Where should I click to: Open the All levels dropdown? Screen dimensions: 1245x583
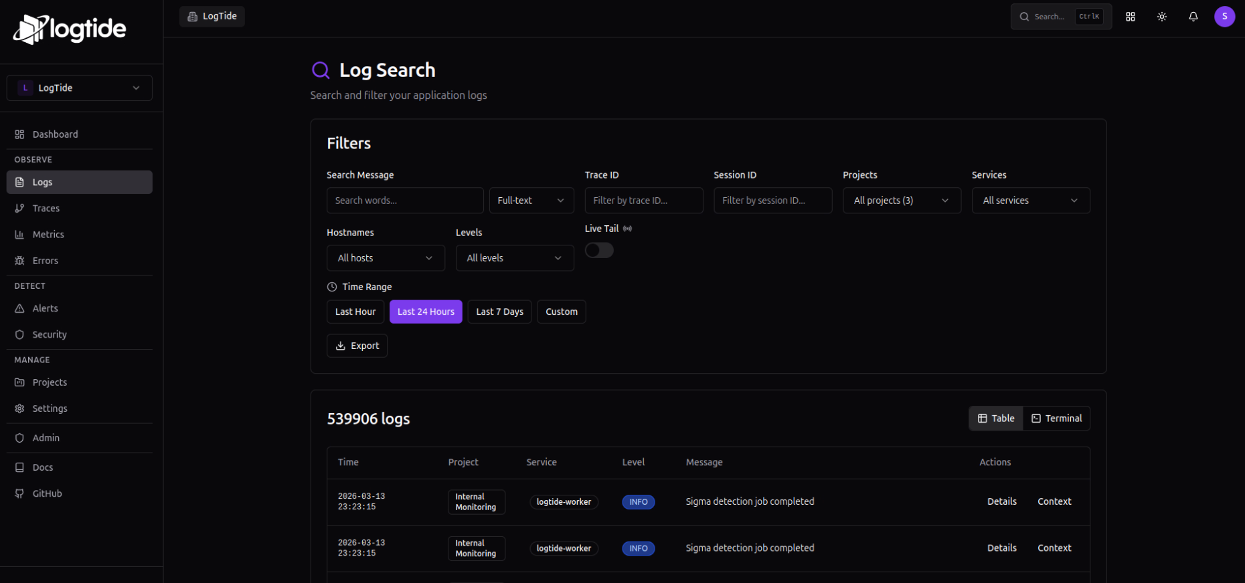(x=515, y=258)
